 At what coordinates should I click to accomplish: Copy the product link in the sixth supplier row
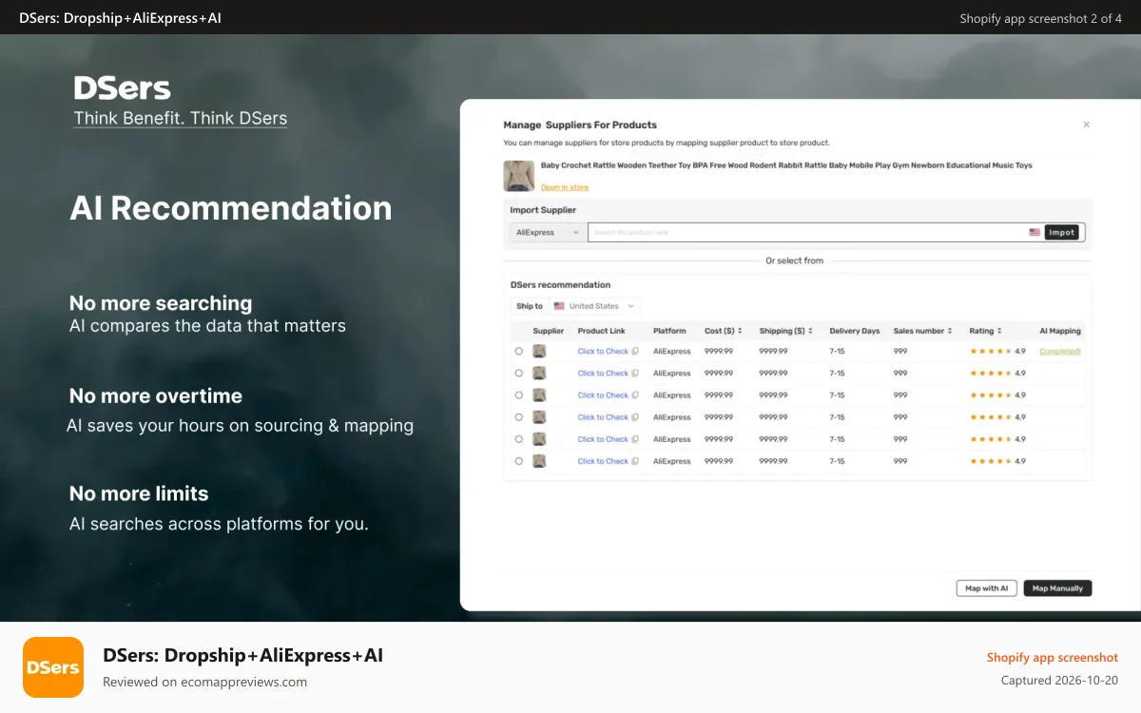point(635,461)
